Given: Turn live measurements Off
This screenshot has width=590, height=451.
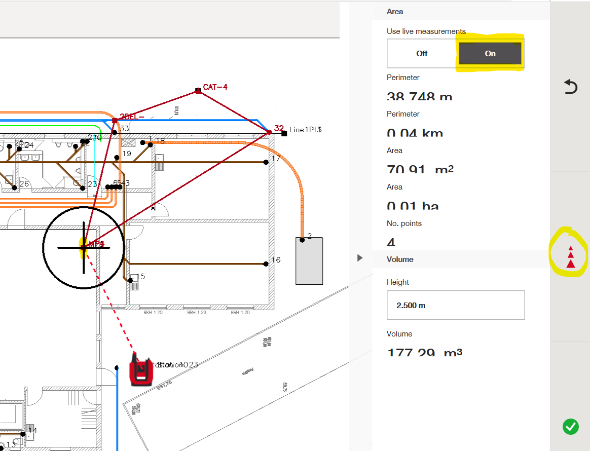Looking at the screenshot, I should point(422,54).
